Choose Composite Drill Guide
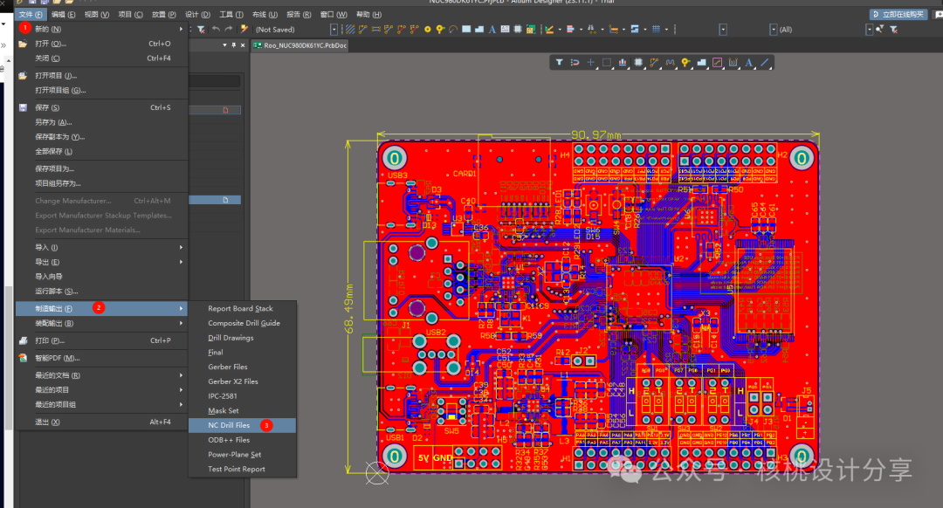The height and width of the screenshot is (508, 943). 243,323
